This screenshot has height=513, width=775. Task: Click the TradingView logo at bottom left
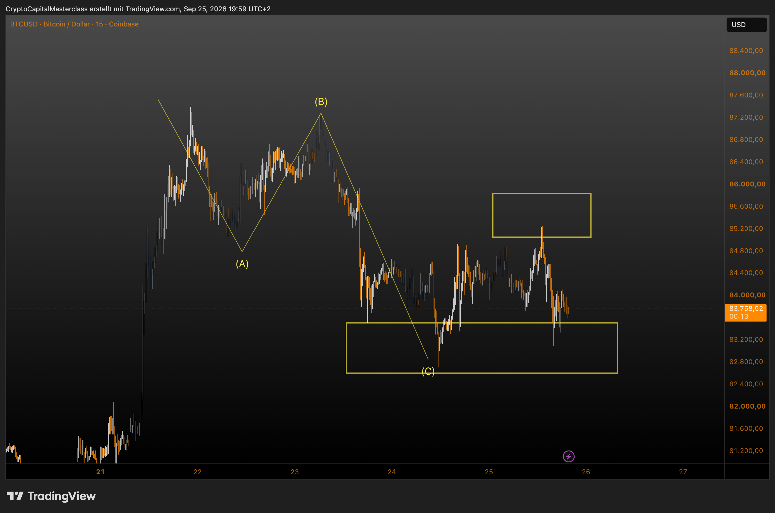pyautogui.click(x=51, y=496)
